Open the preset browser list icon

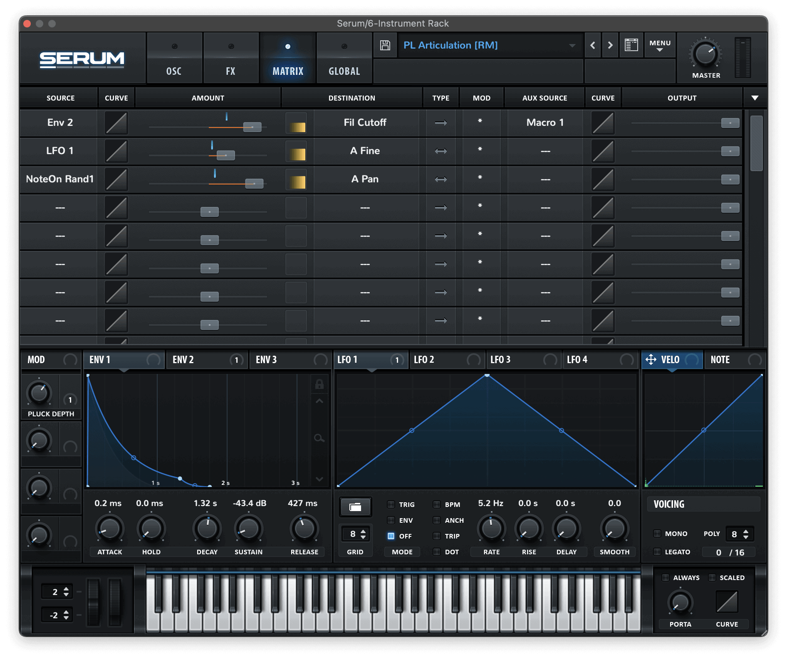[x=631, y=45]
